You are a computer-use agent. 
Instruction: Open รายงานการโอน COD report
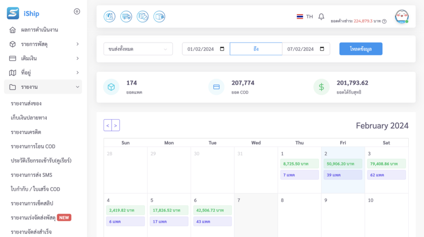click(33, 146)
